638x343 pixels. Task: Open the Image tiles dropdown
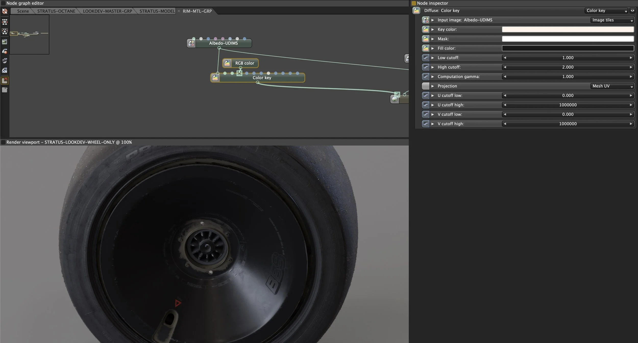tap(612, 20)
